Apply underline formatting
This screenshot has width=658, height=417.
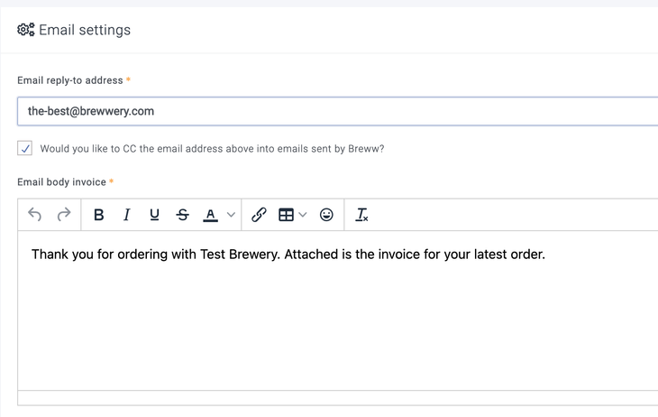click(x=154, y=215)
